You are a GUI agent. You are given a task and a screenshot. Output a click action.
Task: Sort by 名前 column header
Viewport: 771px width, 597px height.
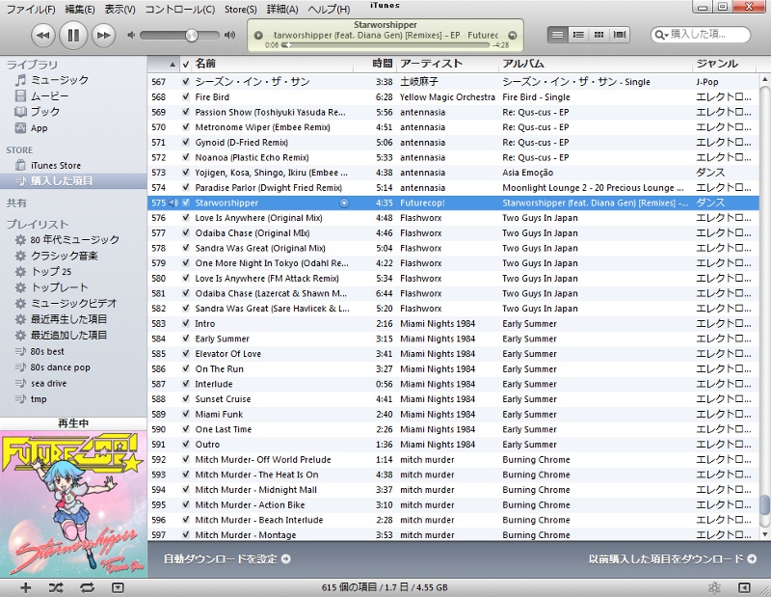[x=273, y=64]
